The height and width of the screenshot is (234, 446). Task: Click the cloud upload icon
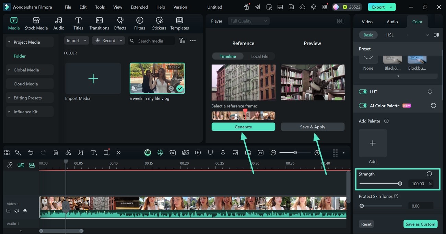click(302, 7)
